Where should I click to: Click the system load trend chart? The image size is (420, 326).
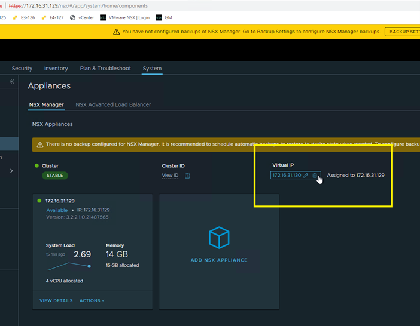tap(69, 266)
